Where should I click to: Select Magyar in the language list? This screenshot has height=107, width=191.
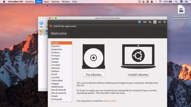pos(61,84)
